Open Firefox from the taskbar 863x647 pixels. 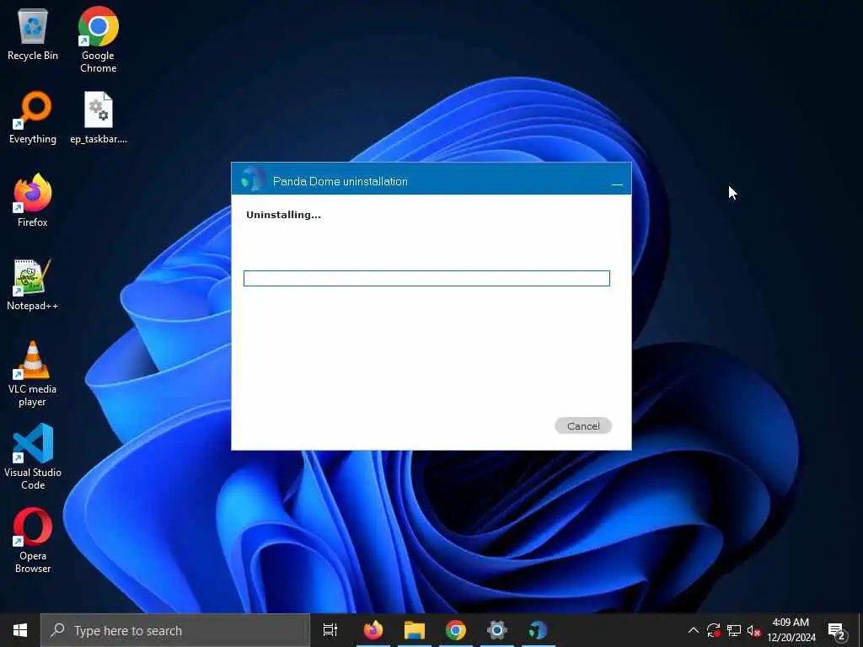(373, 630)
